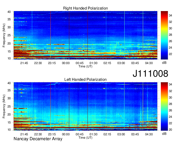Click the 21:45 time tick under Left Handed plot
175x142 pixels.
pyautogui.click(x=24, y=134)
